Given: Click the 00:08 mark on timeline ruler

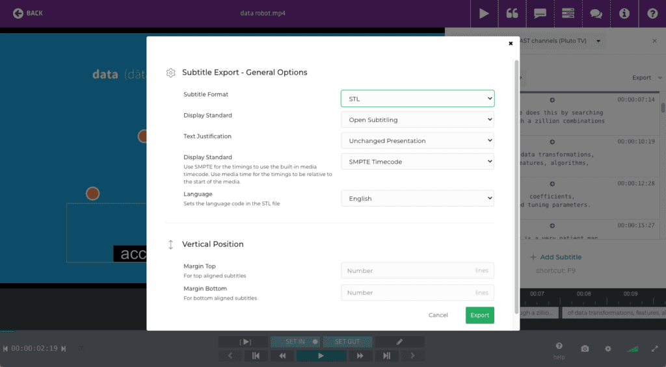Looking at the screenshot, I should 583,294.
